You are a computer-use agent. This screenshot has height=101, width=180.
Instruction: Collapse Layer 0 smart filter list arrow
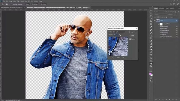pos(178,21)
